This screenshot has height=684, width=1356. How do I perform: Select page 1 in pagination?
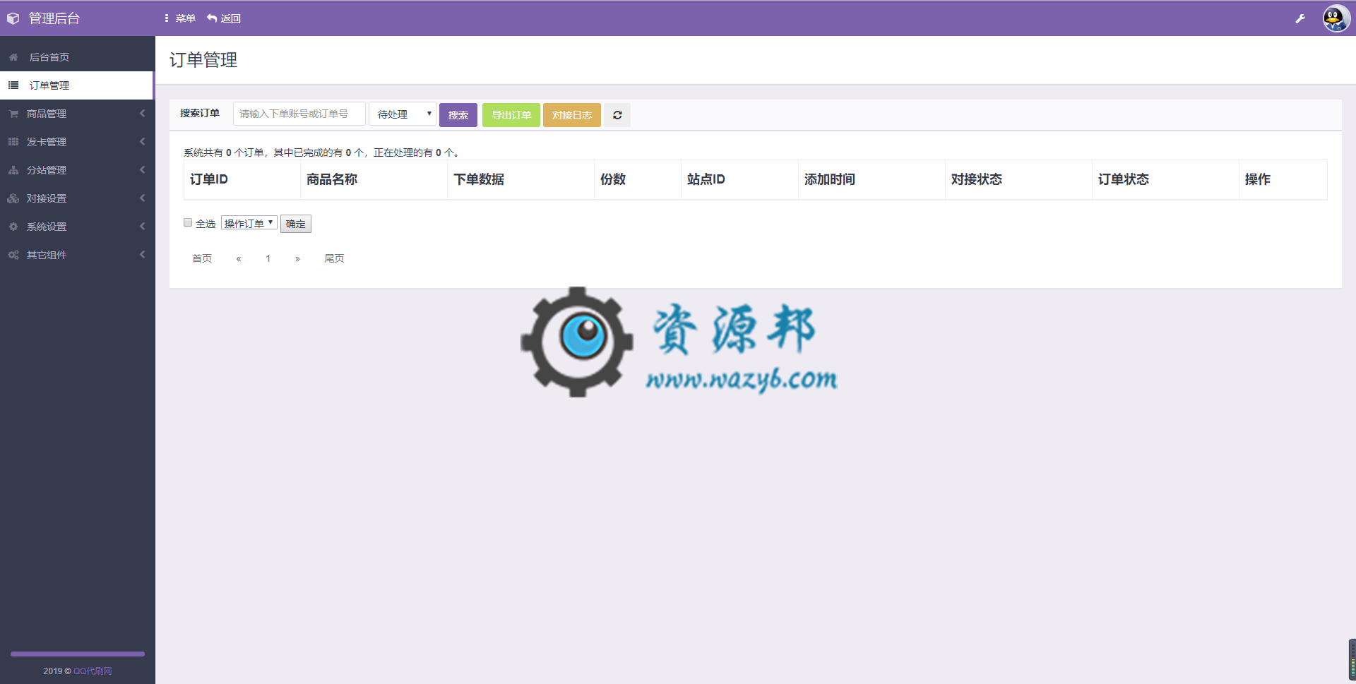point(268,258)
